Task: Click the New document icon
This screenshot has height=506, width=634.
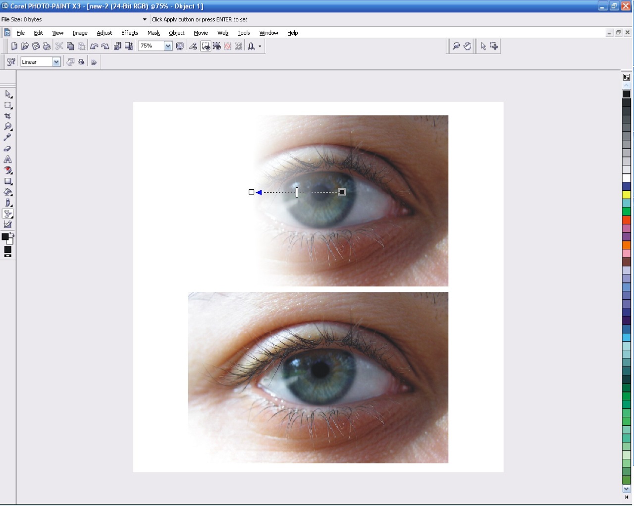Action: click(14, 46)
